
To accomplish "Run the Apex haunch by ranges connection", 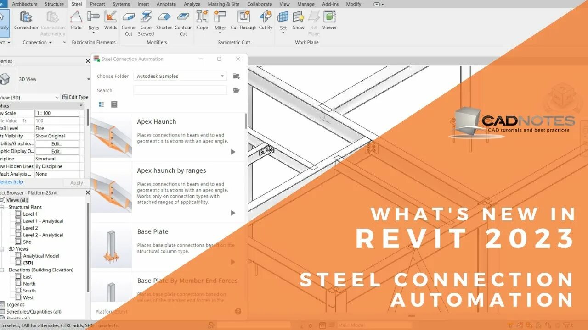I will (233, 213).
